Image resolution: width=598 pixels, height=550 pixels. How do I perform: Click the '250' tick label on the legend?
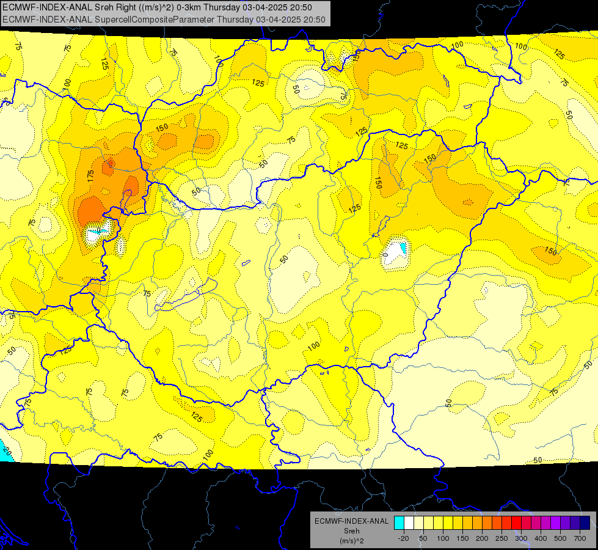click(501, 538)
